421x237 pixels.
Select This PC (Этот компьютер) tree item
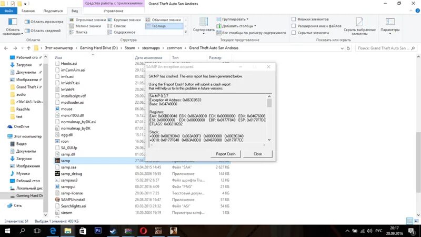[x=28, y=136]
